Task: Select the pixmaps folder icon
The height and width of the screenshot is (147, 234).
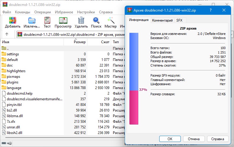Action: (4, 76)
